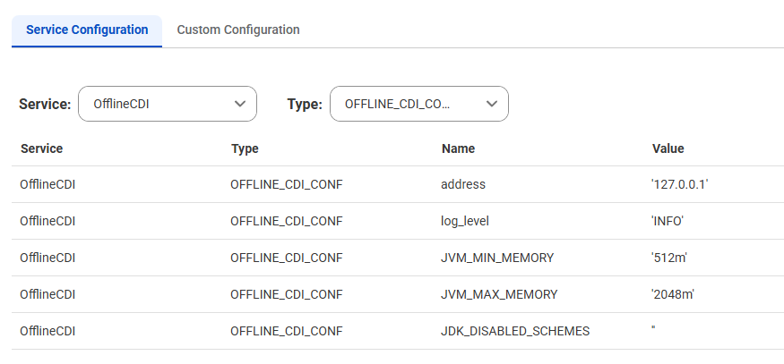Click OFFLINE_CDI_CONF in the address row
Screen dimensions: 784x364
pyautogui.click(x=287, y=185)
